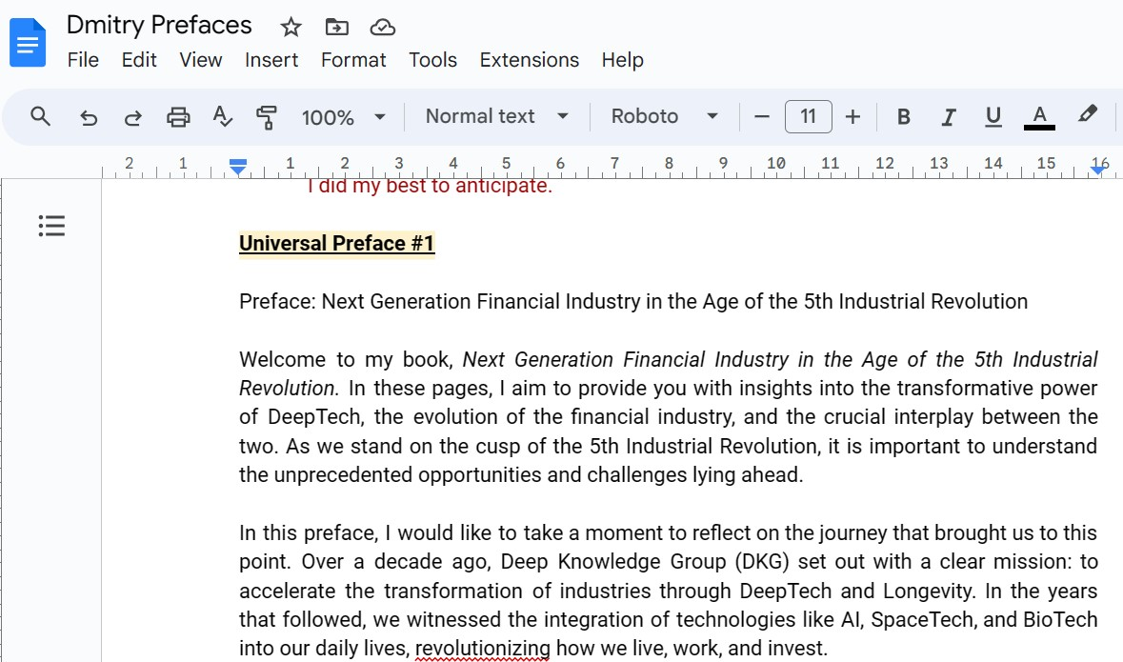The height and width of the screenshot is (662, 1123).
Task: Activate the paint format roller tool
Action: pyautogui.click(x=267, y=117)
